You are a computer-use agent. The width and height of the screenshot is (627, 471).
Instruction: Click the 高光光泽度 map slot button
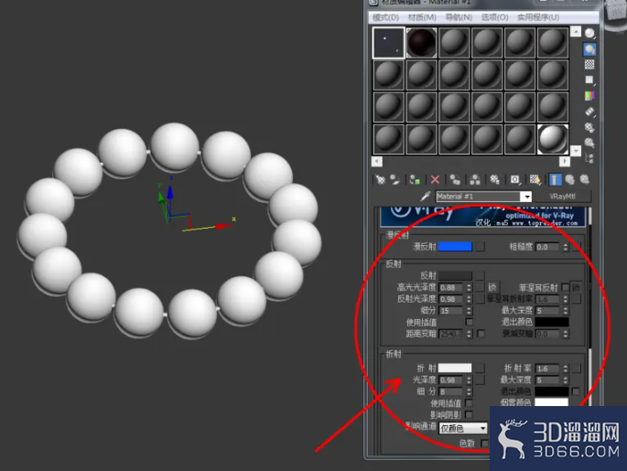click(480, 287)
